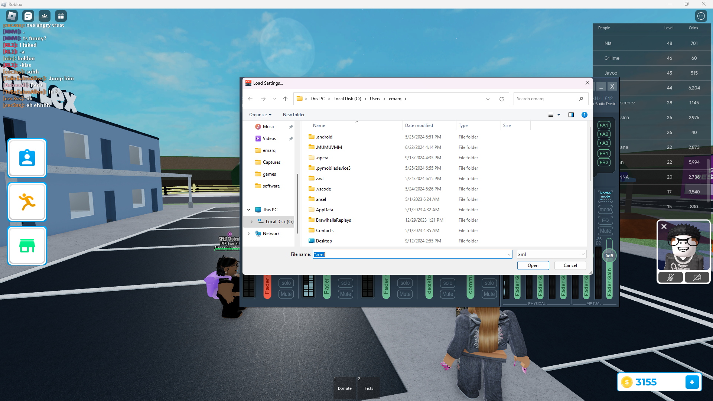Click the pin icon next to Music

tap(291, 127)
